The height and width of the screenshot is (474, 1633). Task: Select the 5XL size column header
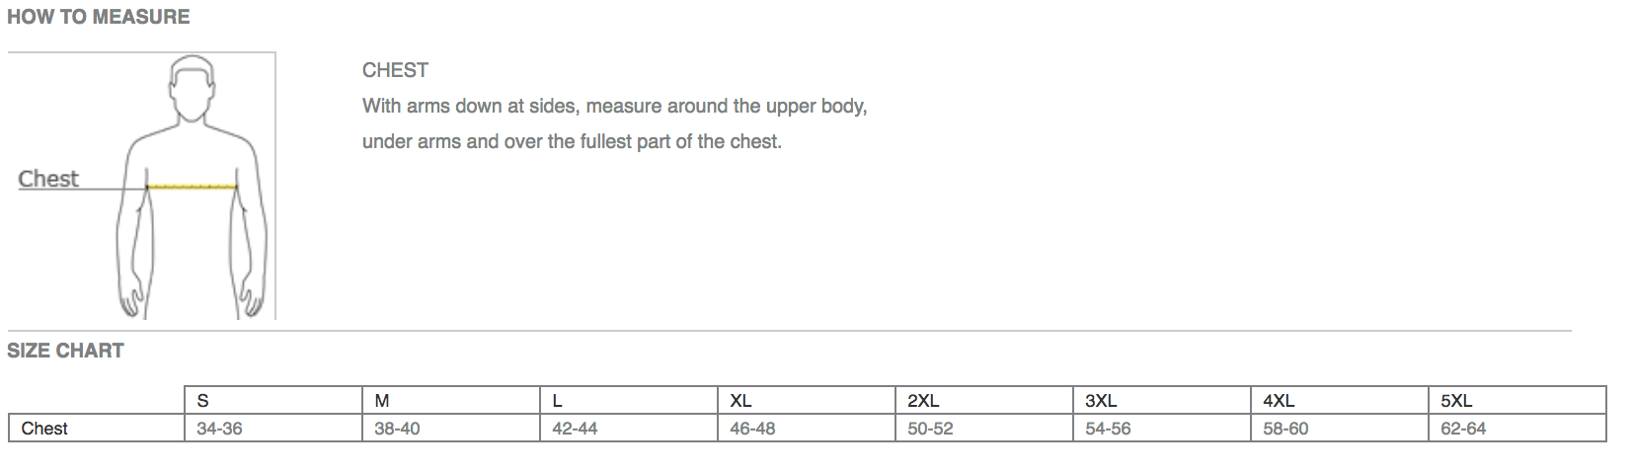(1517, 400)
